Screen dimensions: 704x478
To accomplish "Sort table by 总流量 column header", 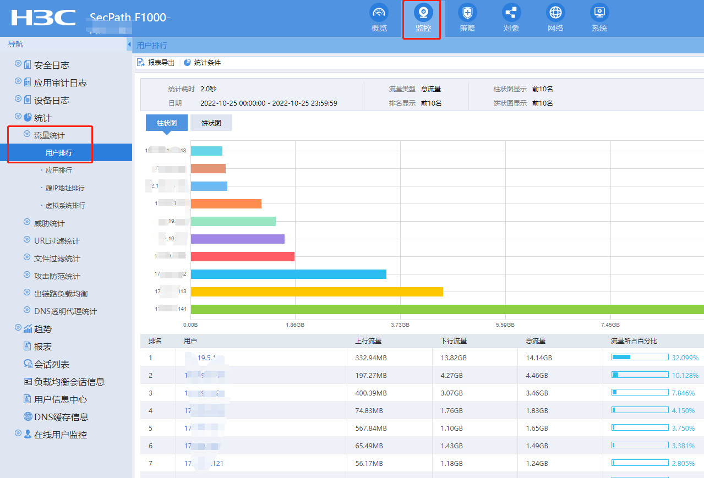I will coord(536,341).
